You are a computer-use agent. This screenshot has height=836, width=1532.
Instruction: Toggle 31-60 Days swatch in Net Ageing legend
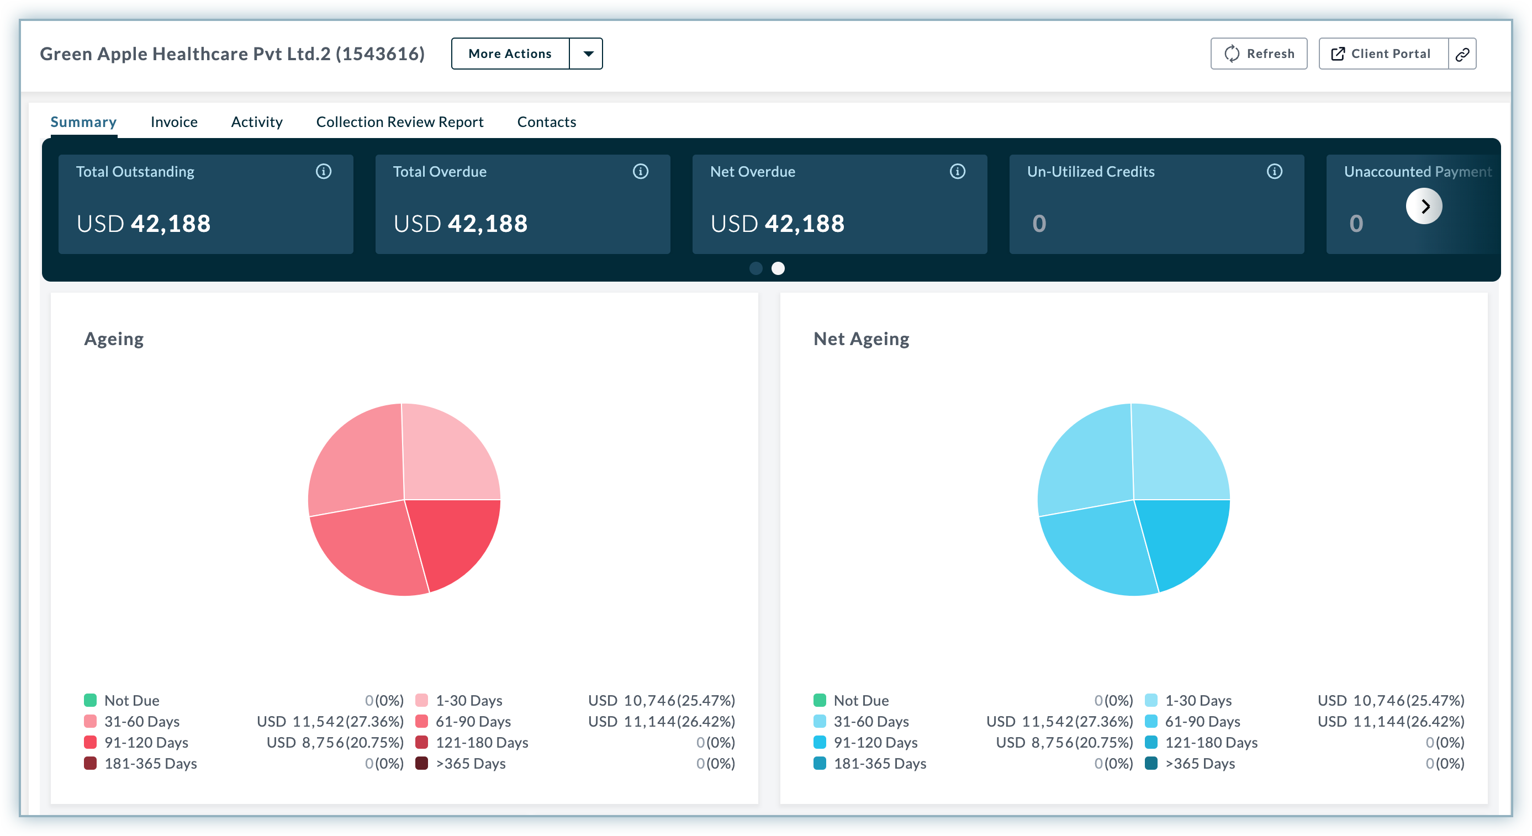tap(820, 721)
